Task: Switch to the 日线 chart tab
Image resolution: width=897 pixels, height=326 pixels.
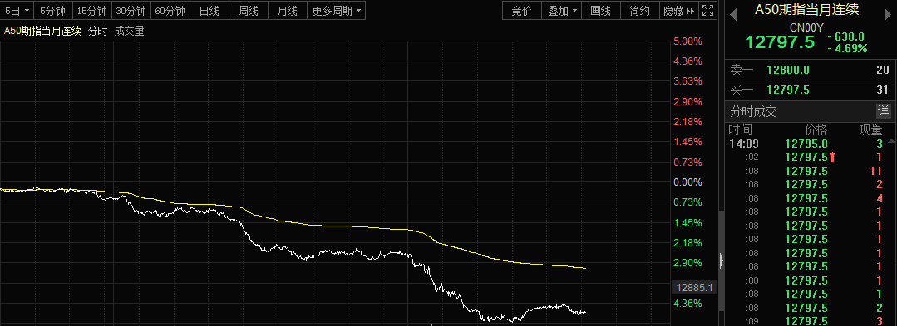Action: 209,11
